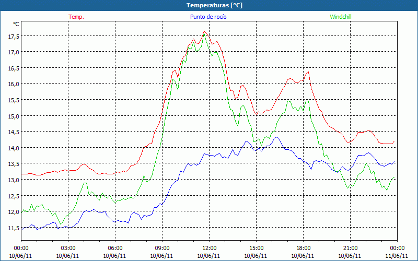The image size is (418, 261).
Task: Click the 12:00 time axis label
Action: coord(209,248)
